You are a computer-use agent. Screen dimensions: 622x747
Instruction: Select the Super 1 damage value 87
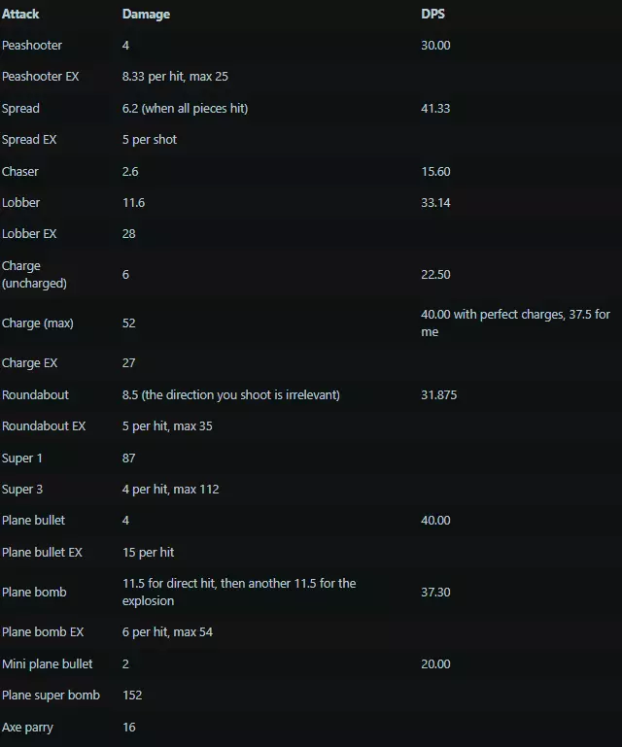pyautogui.click(x=129, y=458)
